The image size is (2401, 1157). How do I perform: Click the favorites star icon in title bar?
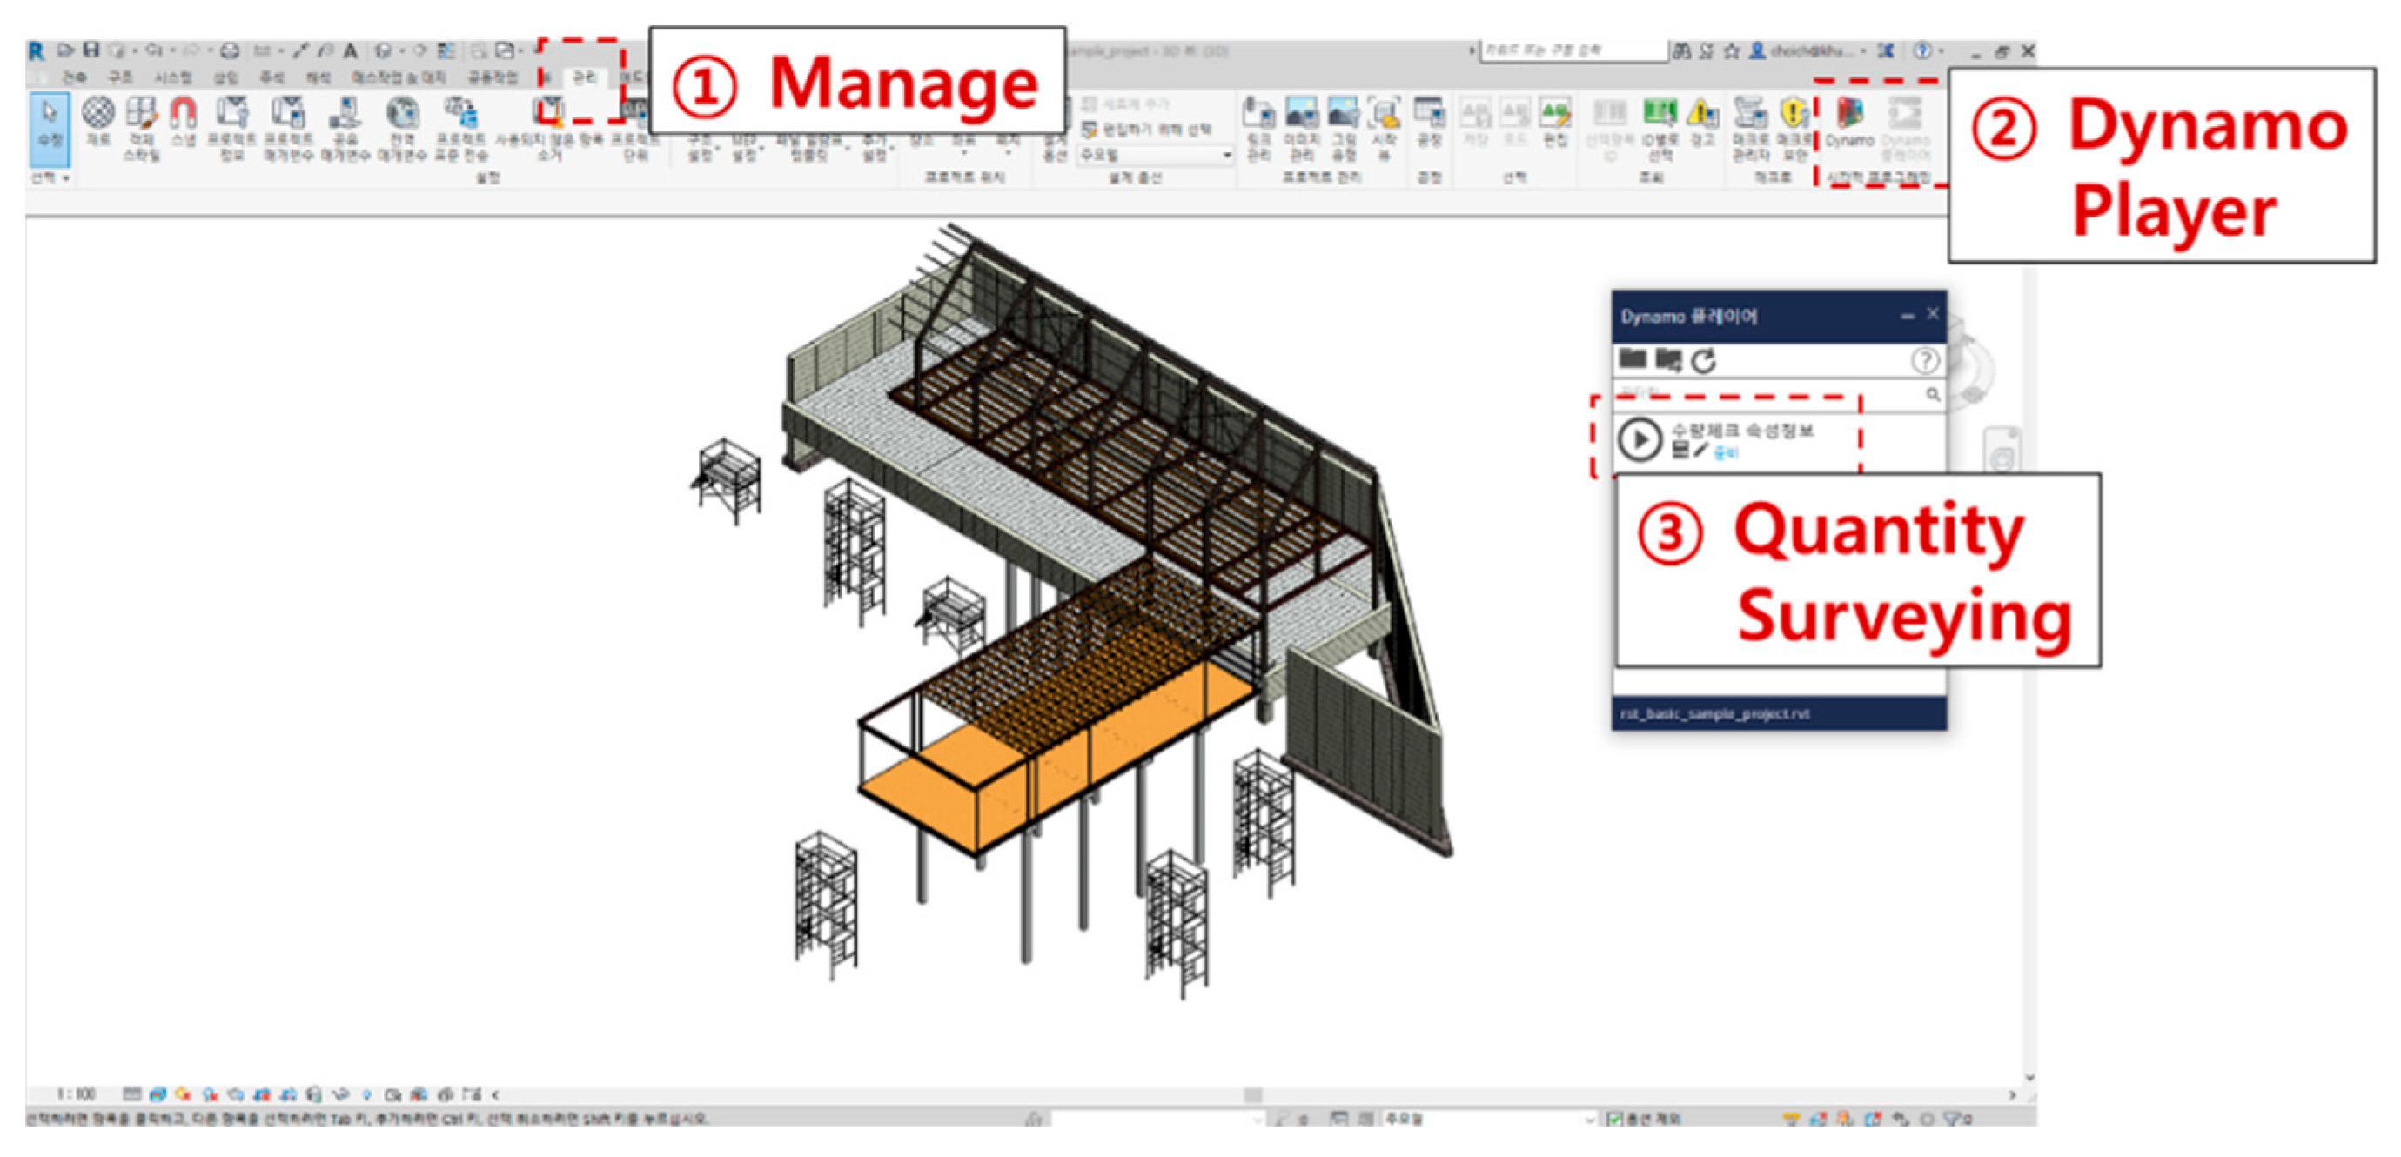click(x=1731, y=51)
